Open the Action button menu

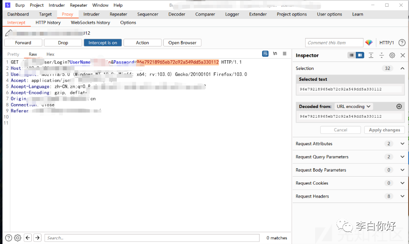point(142,43)
